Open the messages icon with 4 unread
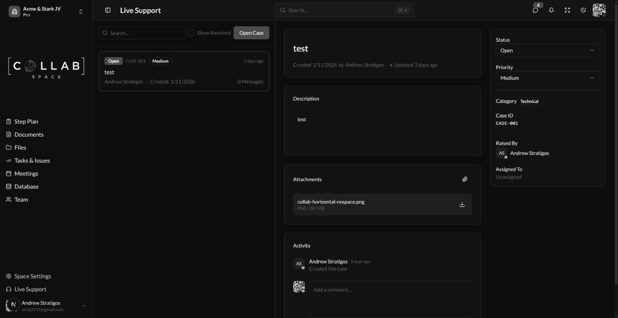Image resolution: width=618 pixels, height=318 pixels. coord(535,10)
